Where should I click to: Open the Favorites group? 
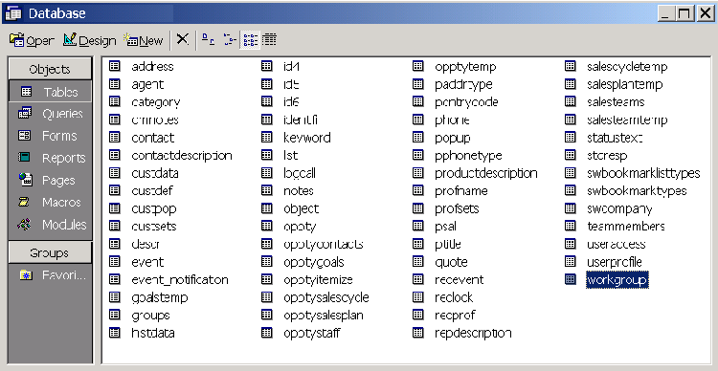(x=51, y=275)
